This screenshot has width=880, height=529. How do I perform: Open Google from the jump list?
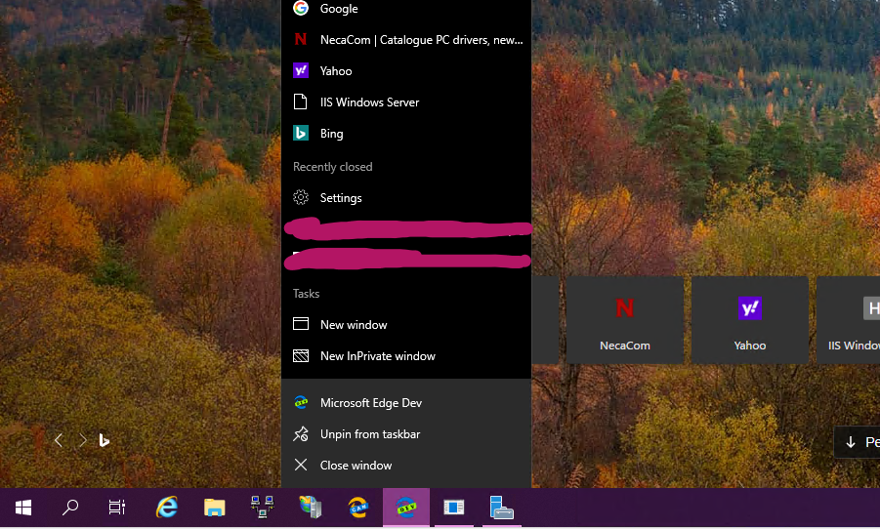click(406, 9)
